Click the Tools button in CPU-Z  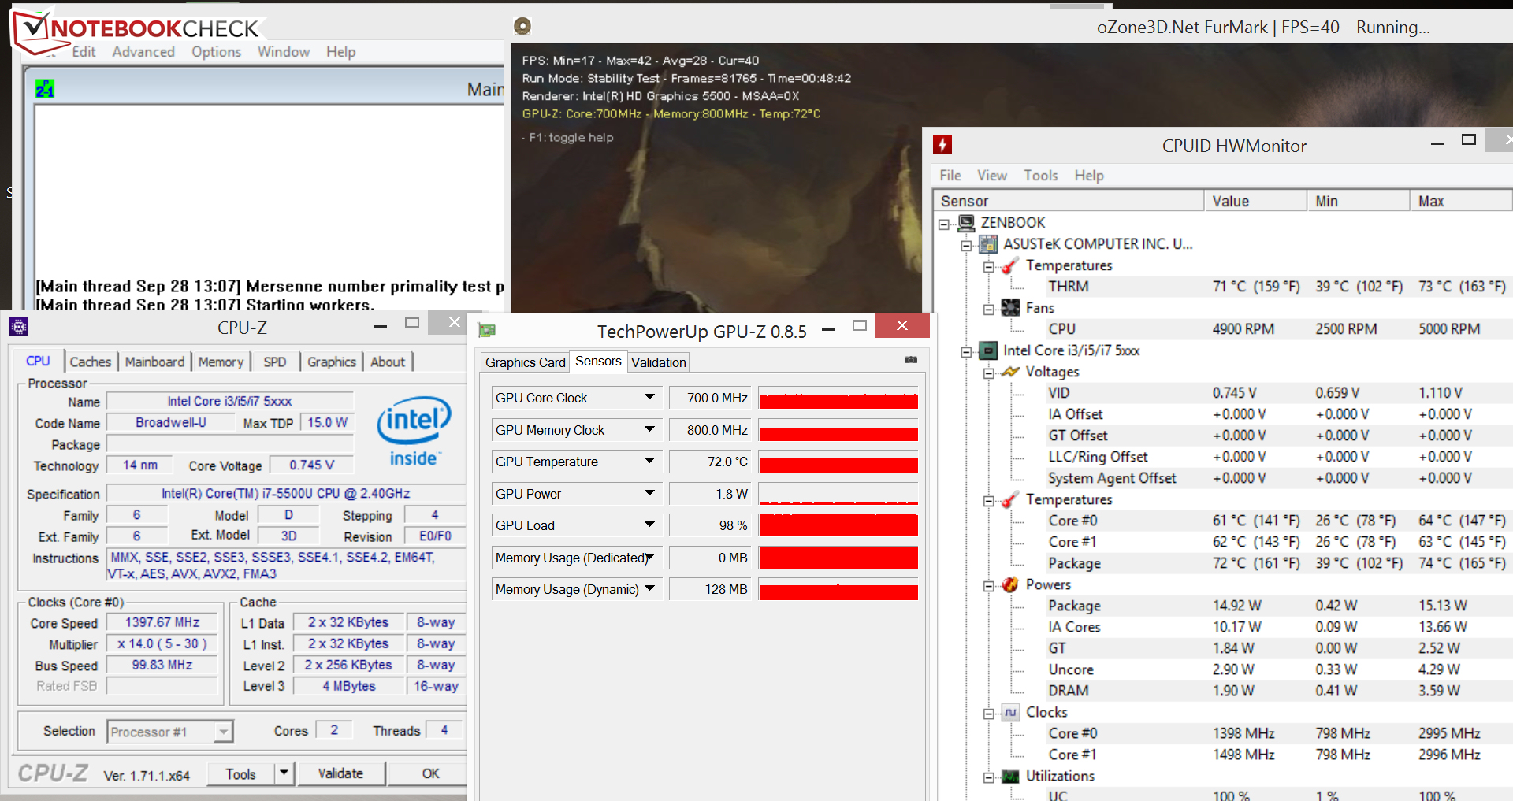point(240,773)
